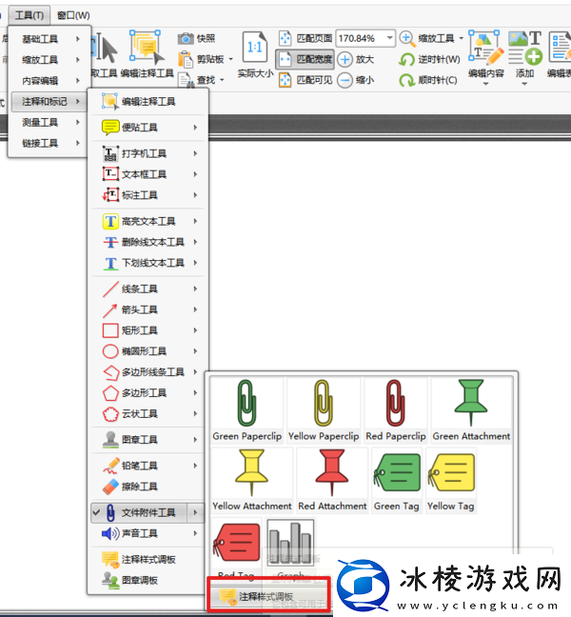Expand the 查找 dropdown arrow
This screenshot has width=571, height=617.
point(222,80)
